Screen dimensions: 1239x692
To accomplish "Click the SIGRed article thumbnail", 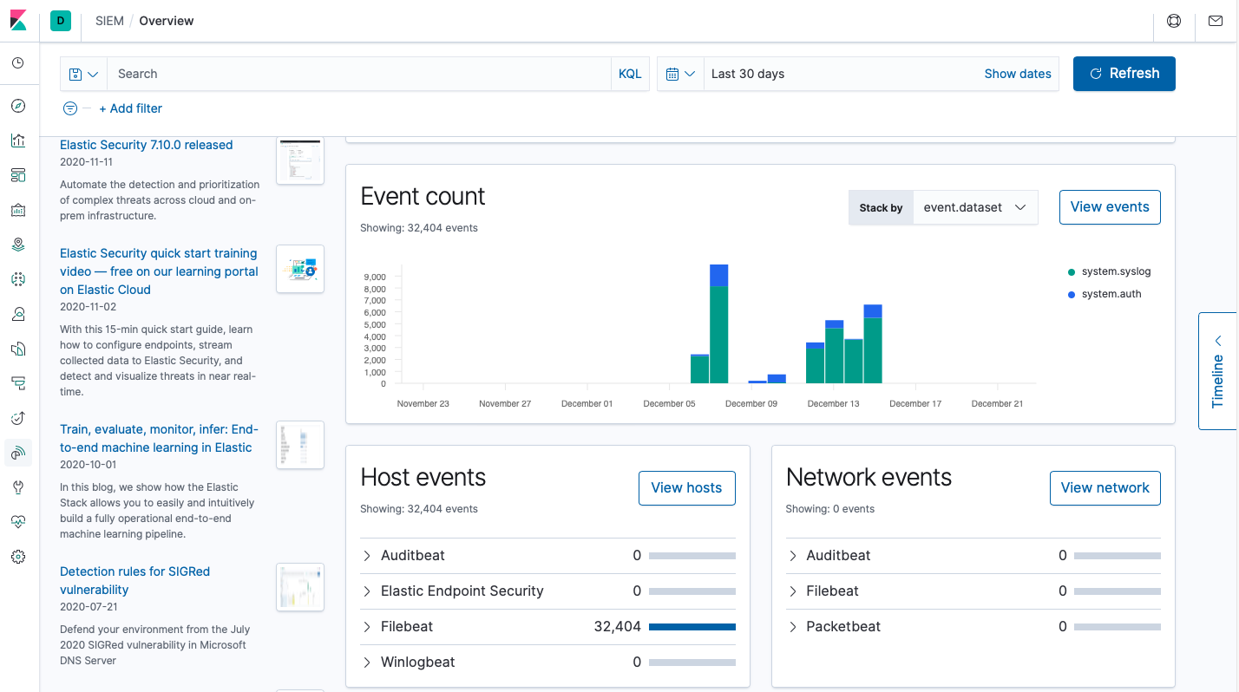I will (x=300, y=587).
